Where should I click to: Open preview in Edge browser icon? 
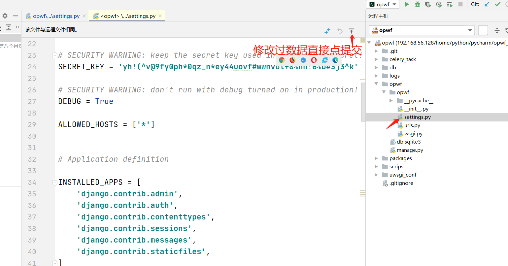click(335, 60)
